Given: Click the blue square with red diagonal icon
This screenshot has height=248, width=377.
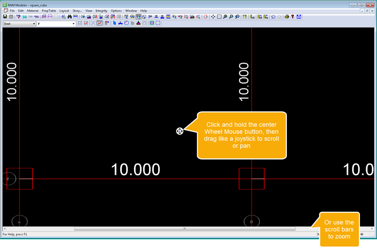Looking at the screenshot, I should click(x=126, y=23).
